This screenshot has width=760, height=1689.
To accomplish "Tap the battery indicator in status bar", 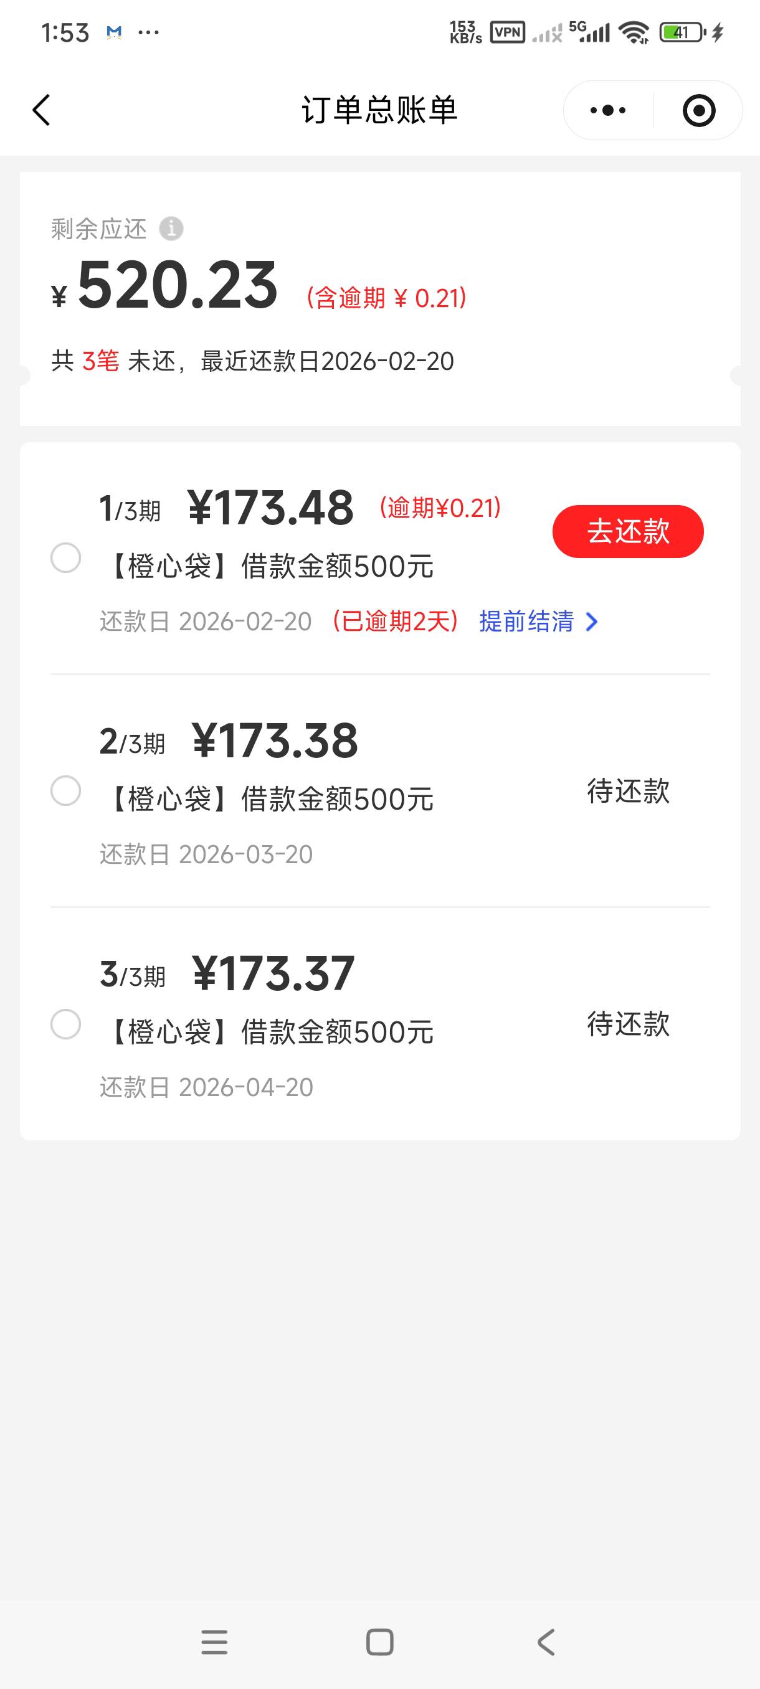I will tap(683, 32).
